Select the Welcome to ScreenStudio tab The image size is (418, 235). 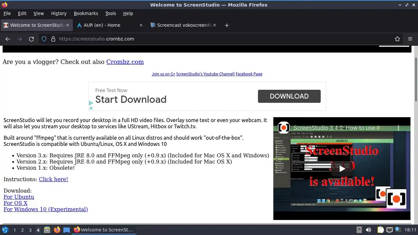tap(36, 25)
